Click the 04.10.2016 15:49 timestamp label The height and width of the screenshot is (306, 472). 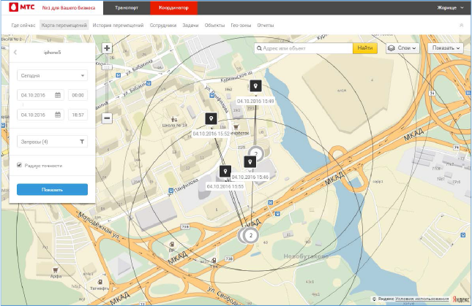(x=255, y=102)
